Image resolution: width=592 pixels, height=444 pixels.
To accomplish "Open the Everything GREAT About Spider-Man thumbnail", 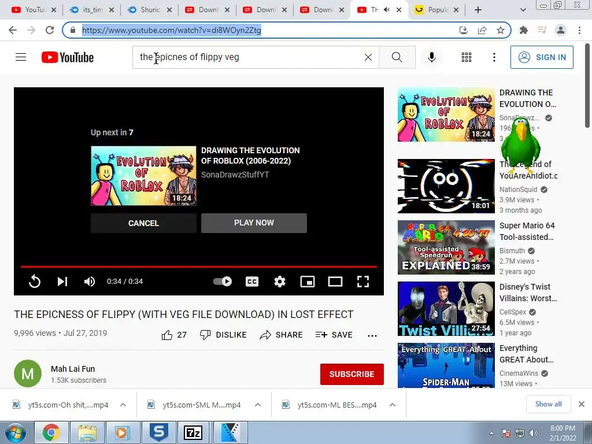I will [446, 365].
